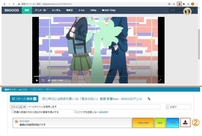The image size is (202, 136).
Task: Mute the video volume
Action: pyautogui.click(x=49, y=80)
